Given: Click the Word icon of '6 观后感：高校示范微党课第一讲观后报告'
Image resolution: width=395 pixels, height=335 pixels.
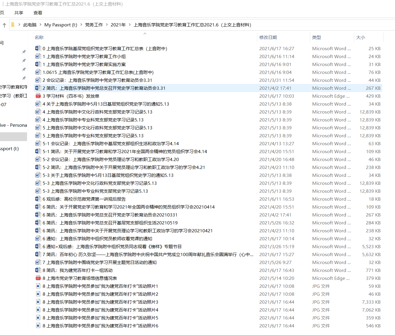Looking at the screenshot, I should (x=38, y=199).
